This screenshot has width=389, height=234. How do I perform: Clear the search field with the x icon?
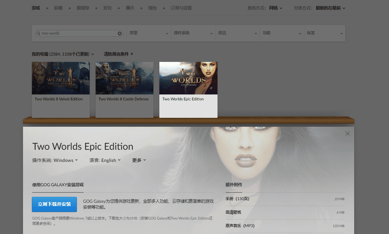pyautogui.click(x=120, y=33)
